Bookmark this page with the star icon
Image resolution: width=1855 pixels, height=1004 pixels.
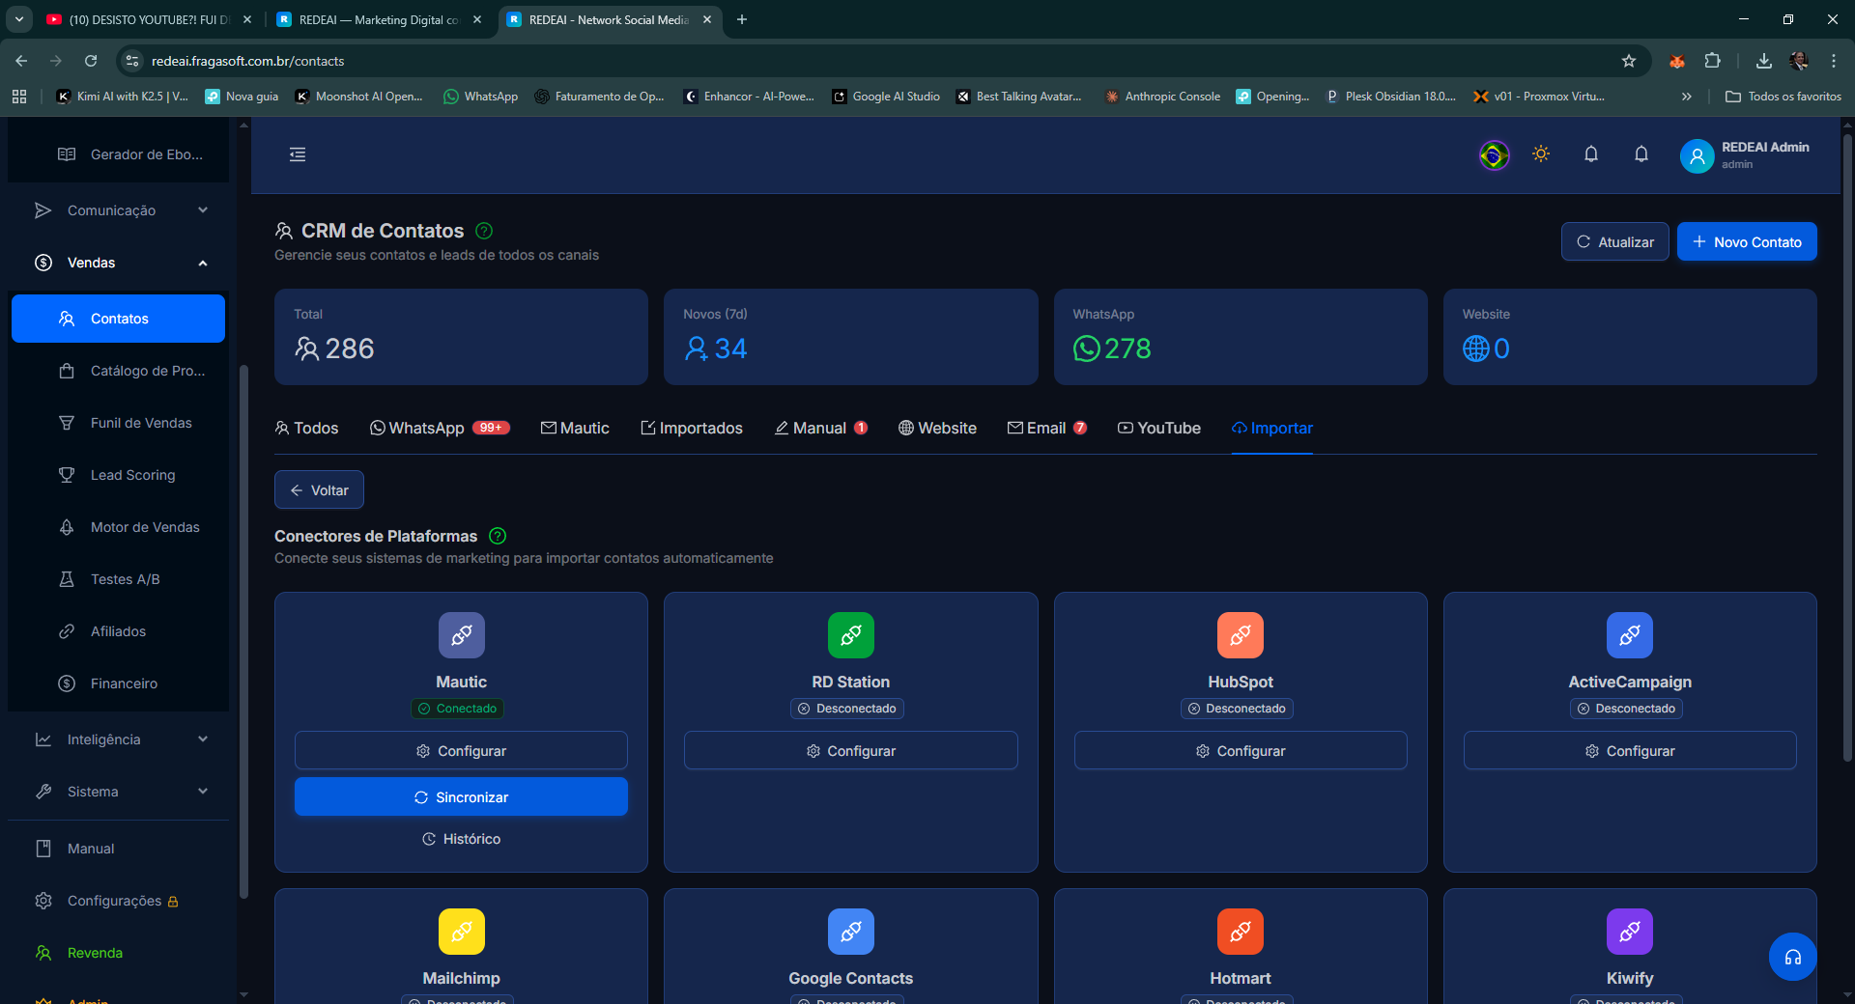pyautogui.click(x=1629, y=61)
